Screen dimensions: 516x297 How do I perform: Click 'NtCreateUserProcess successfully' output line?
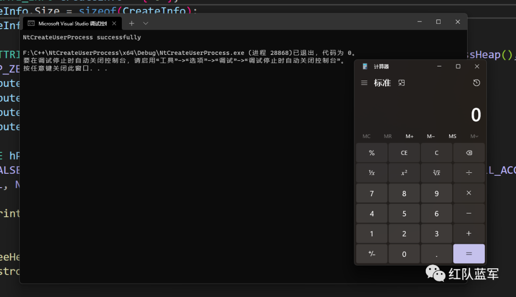[x=82, y=37]
